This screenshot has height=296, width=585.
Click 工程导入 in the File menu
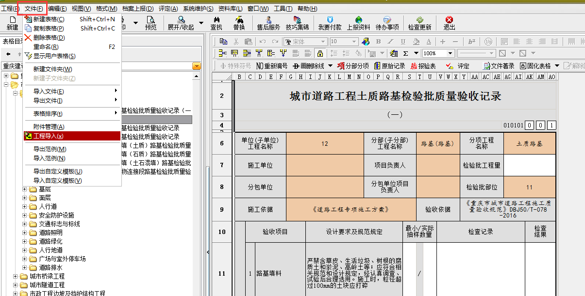coord(48,136)
